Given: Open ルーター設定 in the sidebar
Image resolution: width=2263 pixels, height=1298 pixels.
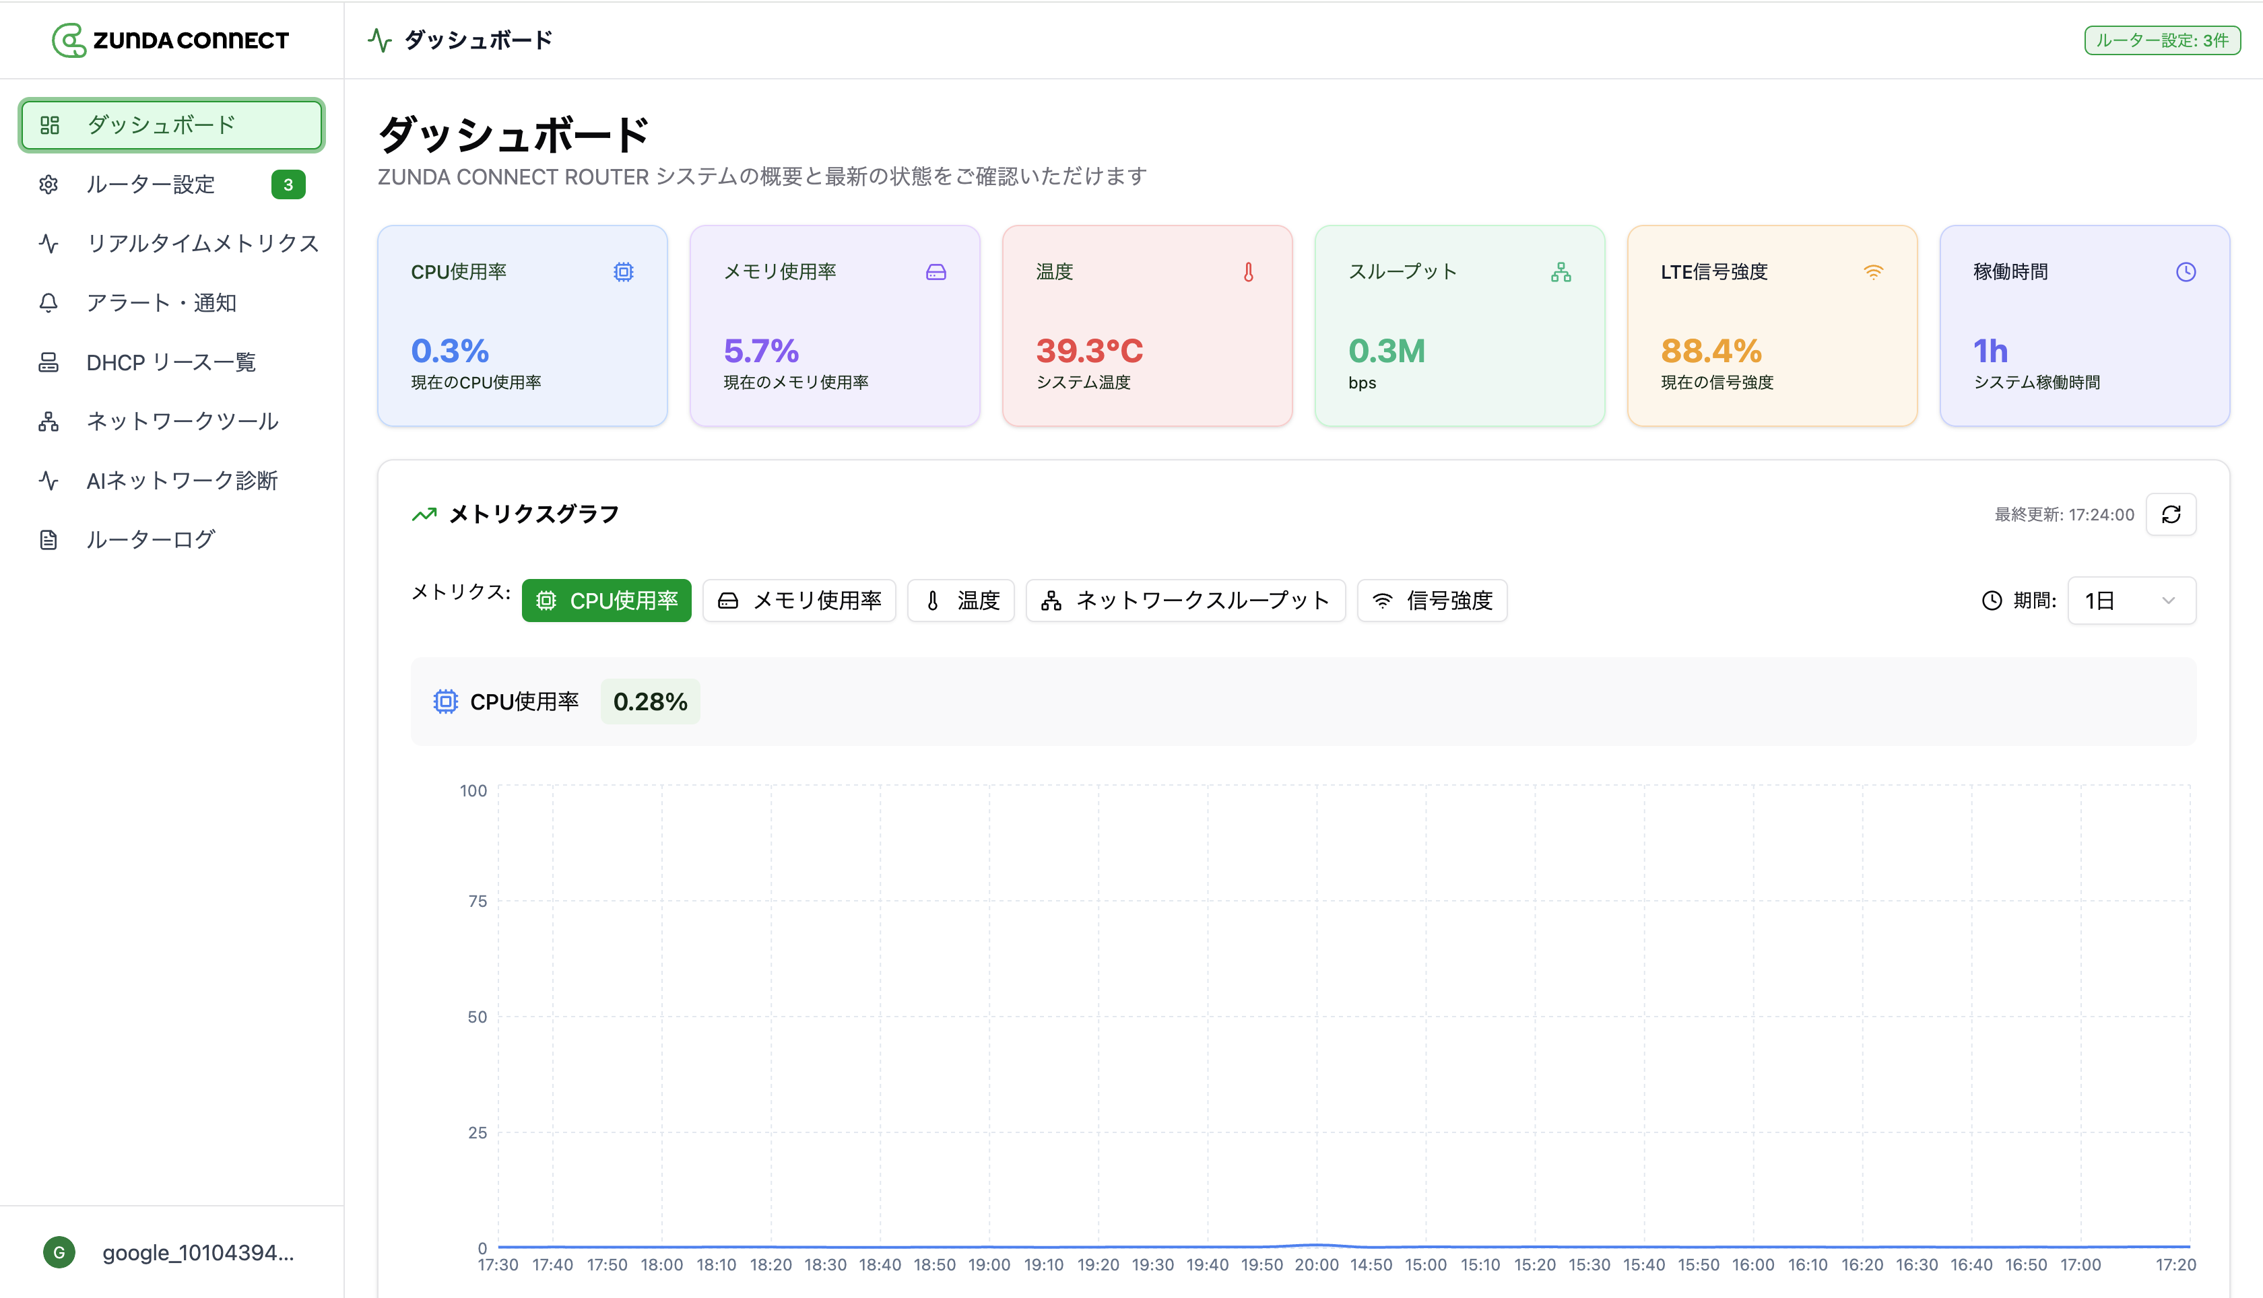Looking at the screenshot, I should pos(172,184).
